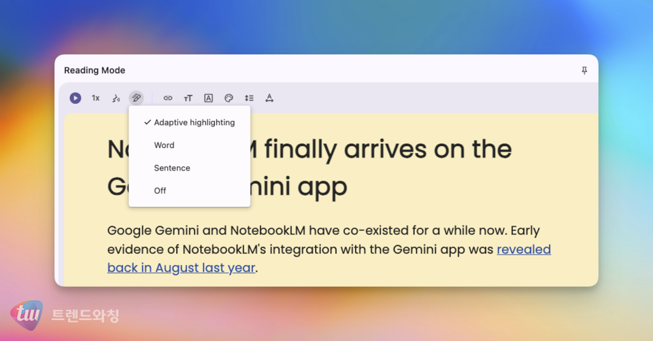Open the line spacing options
Viewport: 653px width, 341px height.
(x=249, y=98)
